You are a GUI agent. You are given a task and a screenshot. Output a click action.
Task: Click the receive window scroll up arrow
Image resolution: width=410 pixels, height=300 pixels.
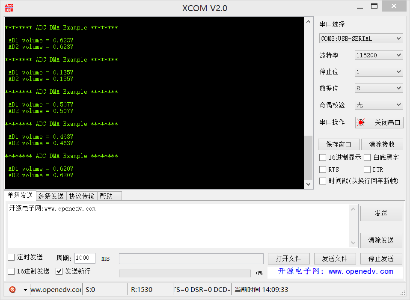click(x=309, y=22)
